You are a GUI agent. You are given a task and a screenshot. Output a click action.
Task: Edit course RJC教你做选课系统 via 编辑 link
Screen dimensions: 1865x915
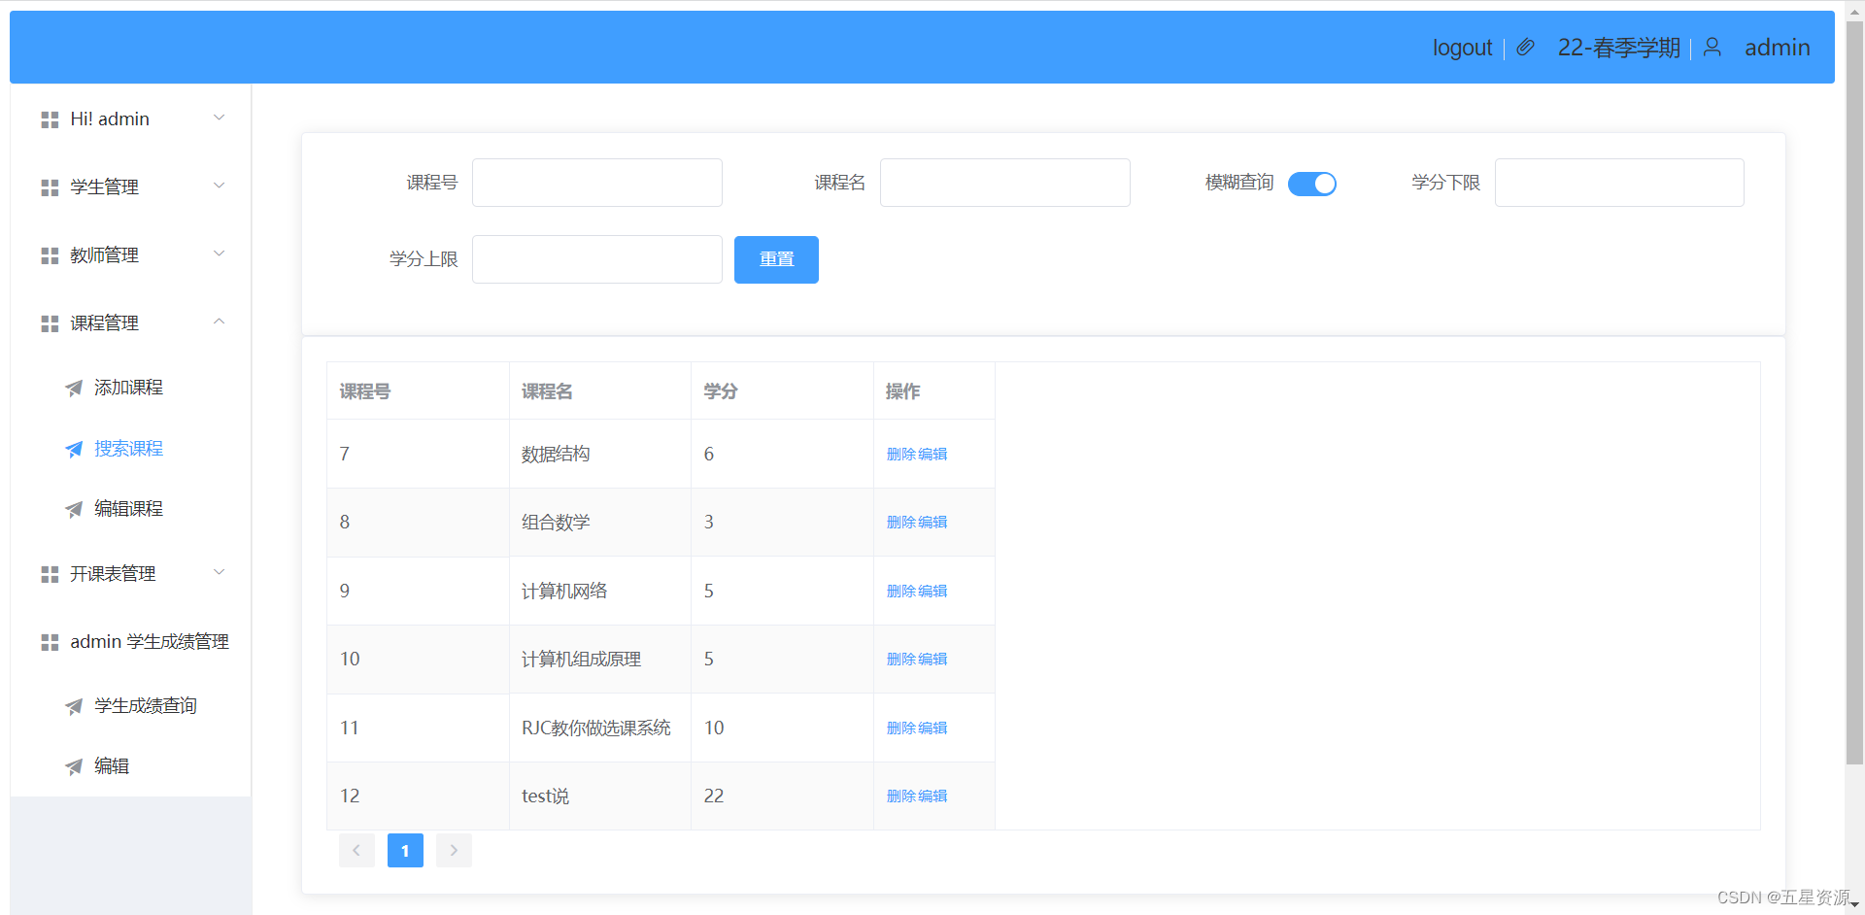932,728
